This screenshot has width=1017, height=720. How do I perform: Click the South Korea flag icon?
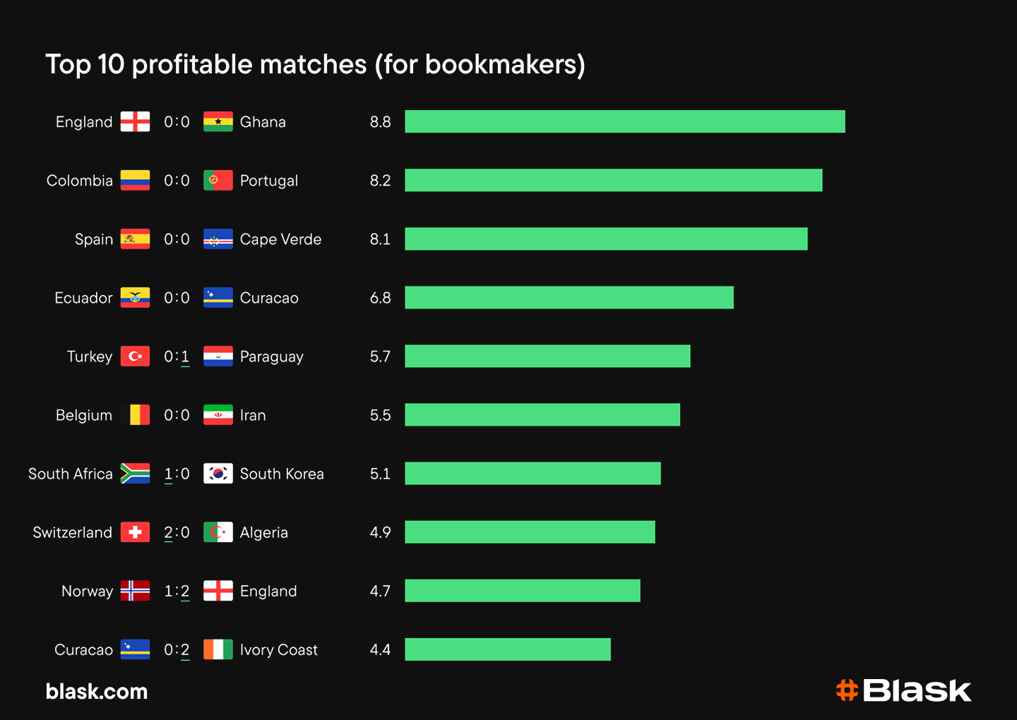pyautogui.click(x=218, y=473)
